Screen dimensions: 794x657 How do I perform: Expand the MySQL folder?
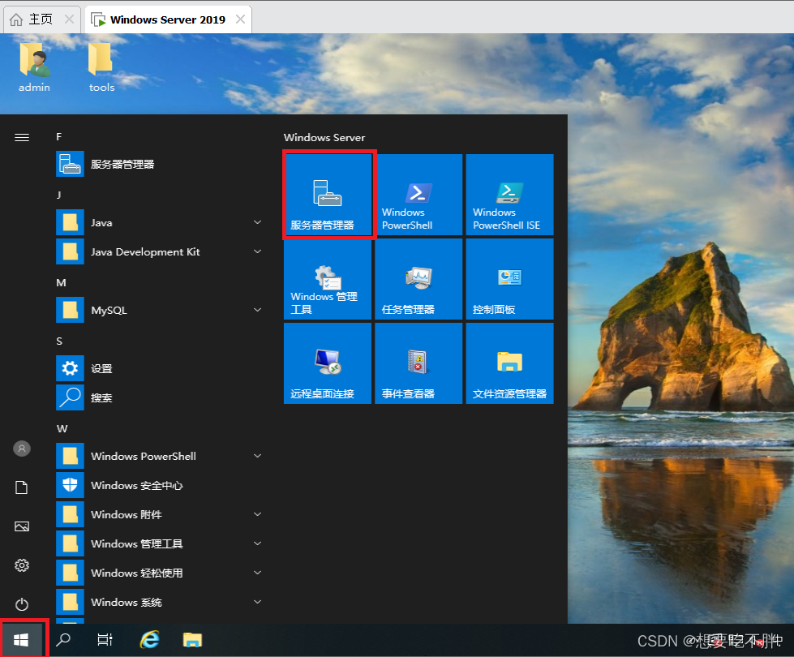pyautogui.click(x=160, y=310)
